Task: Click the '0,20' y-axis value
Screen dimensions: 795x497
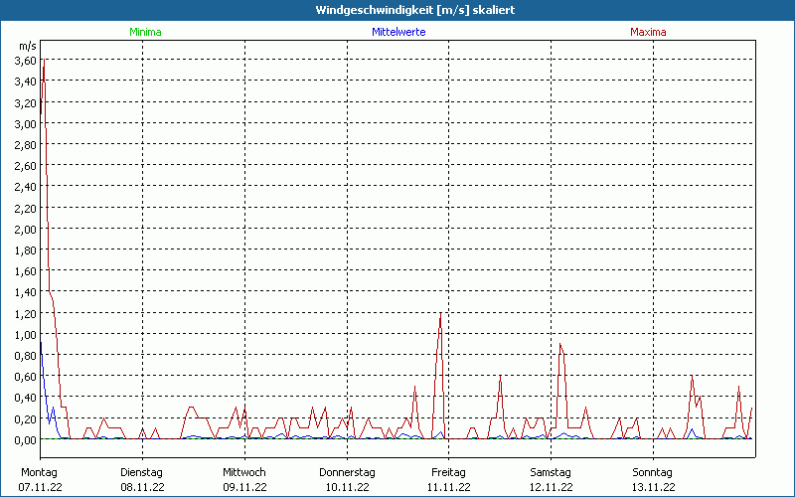Action: [26, 419]
